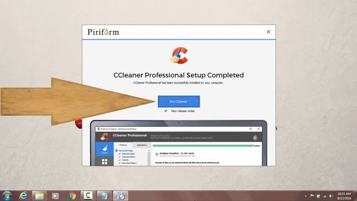Open the volume speaker tray icon
This screenshot has width=357, height=201.
tap(331, 196)
